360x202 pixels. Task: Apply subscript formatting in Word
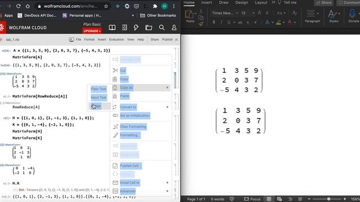(248, 22)
